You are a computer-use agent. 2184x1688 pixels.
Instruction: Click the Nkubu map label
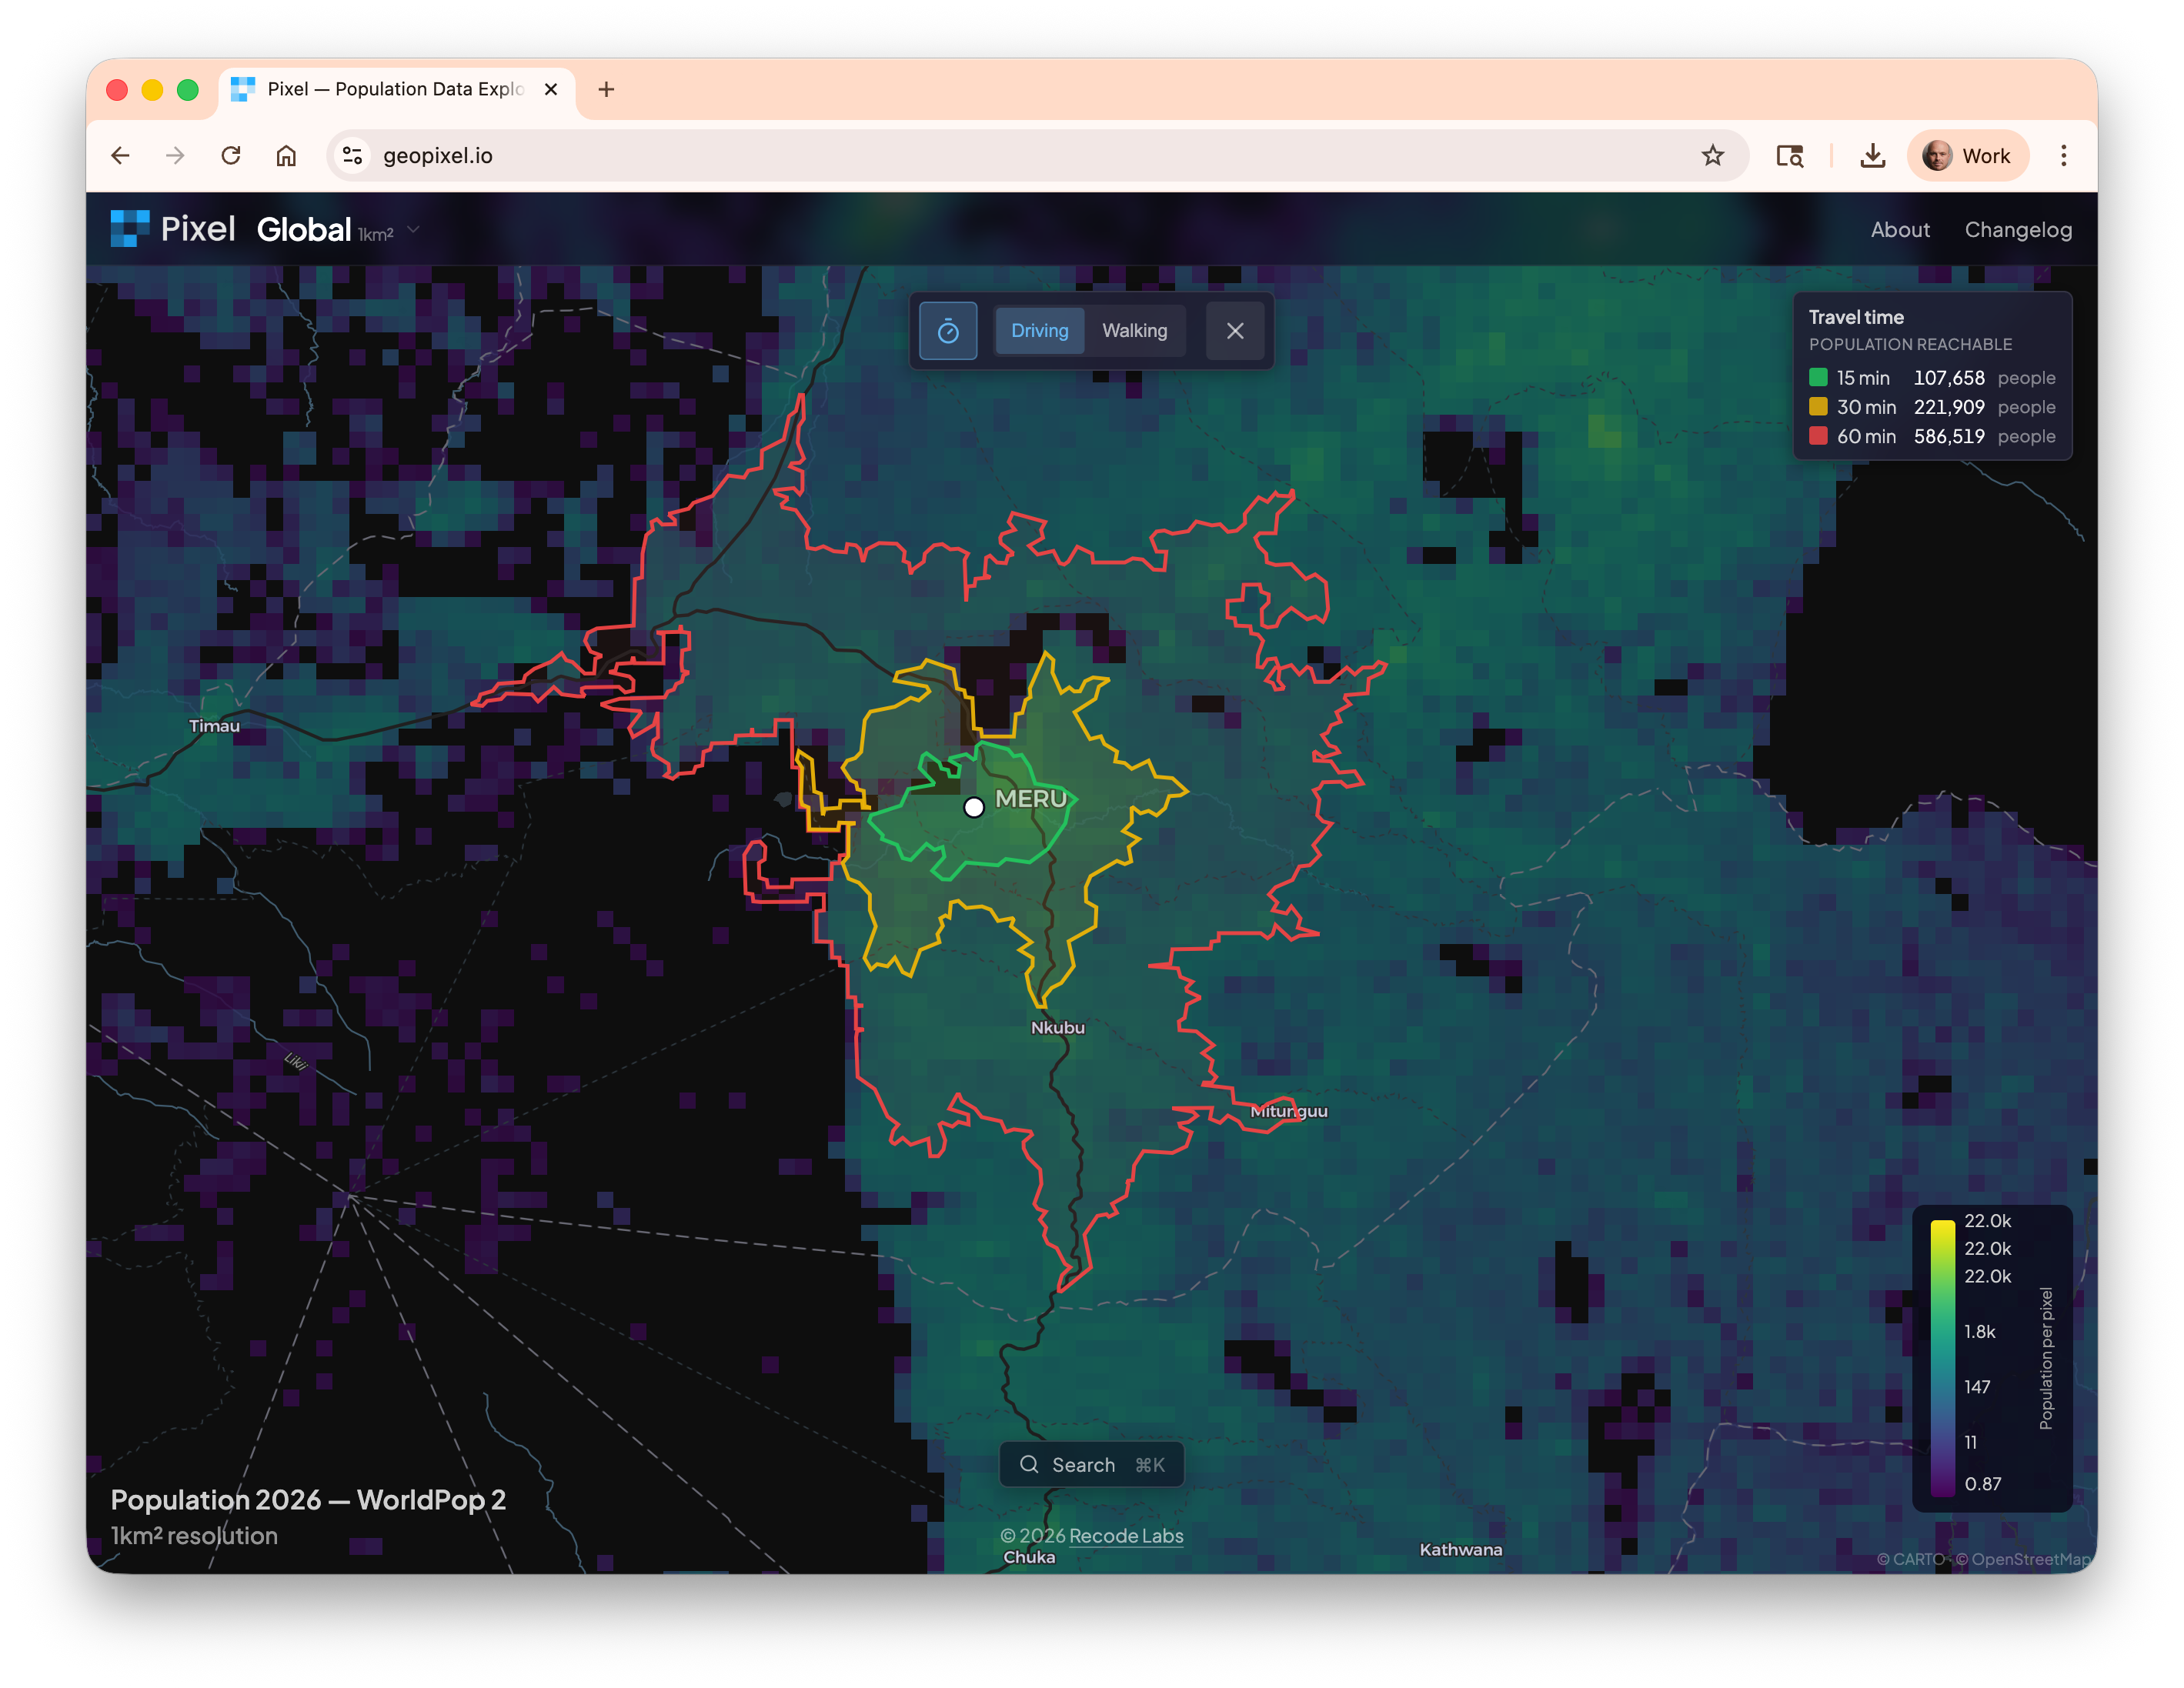(1057, 1027)
